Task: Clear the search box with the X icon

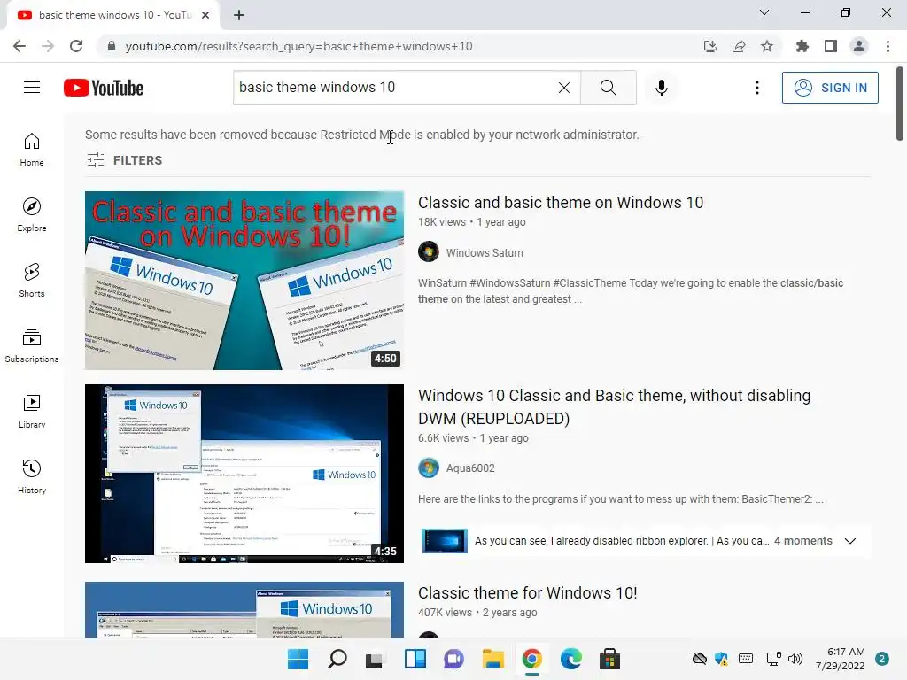Action: click(564, 88)
